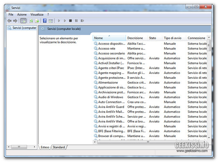Image resolution: width=218 pixels, height=162 pixels.
Task: Select the Agente mapping service
Action: 150,73
